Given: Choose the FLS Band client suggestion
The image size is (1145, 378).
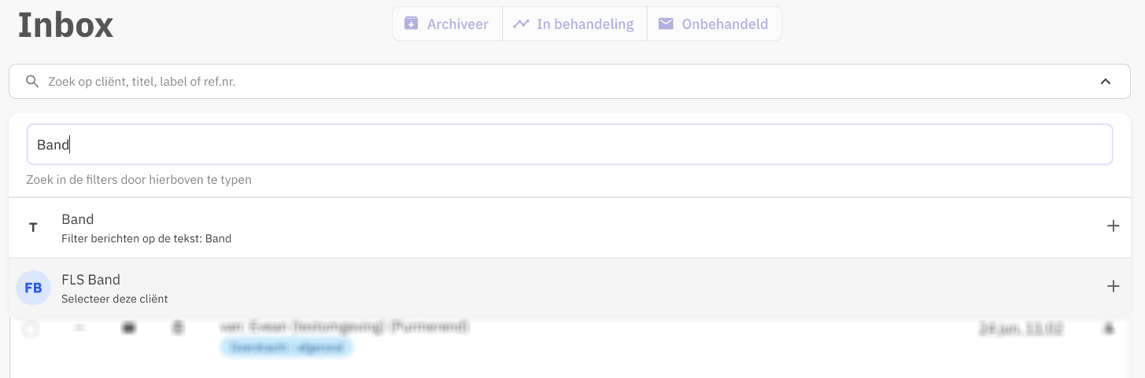Looking at the screenshot, I should (x=114, y=288).
